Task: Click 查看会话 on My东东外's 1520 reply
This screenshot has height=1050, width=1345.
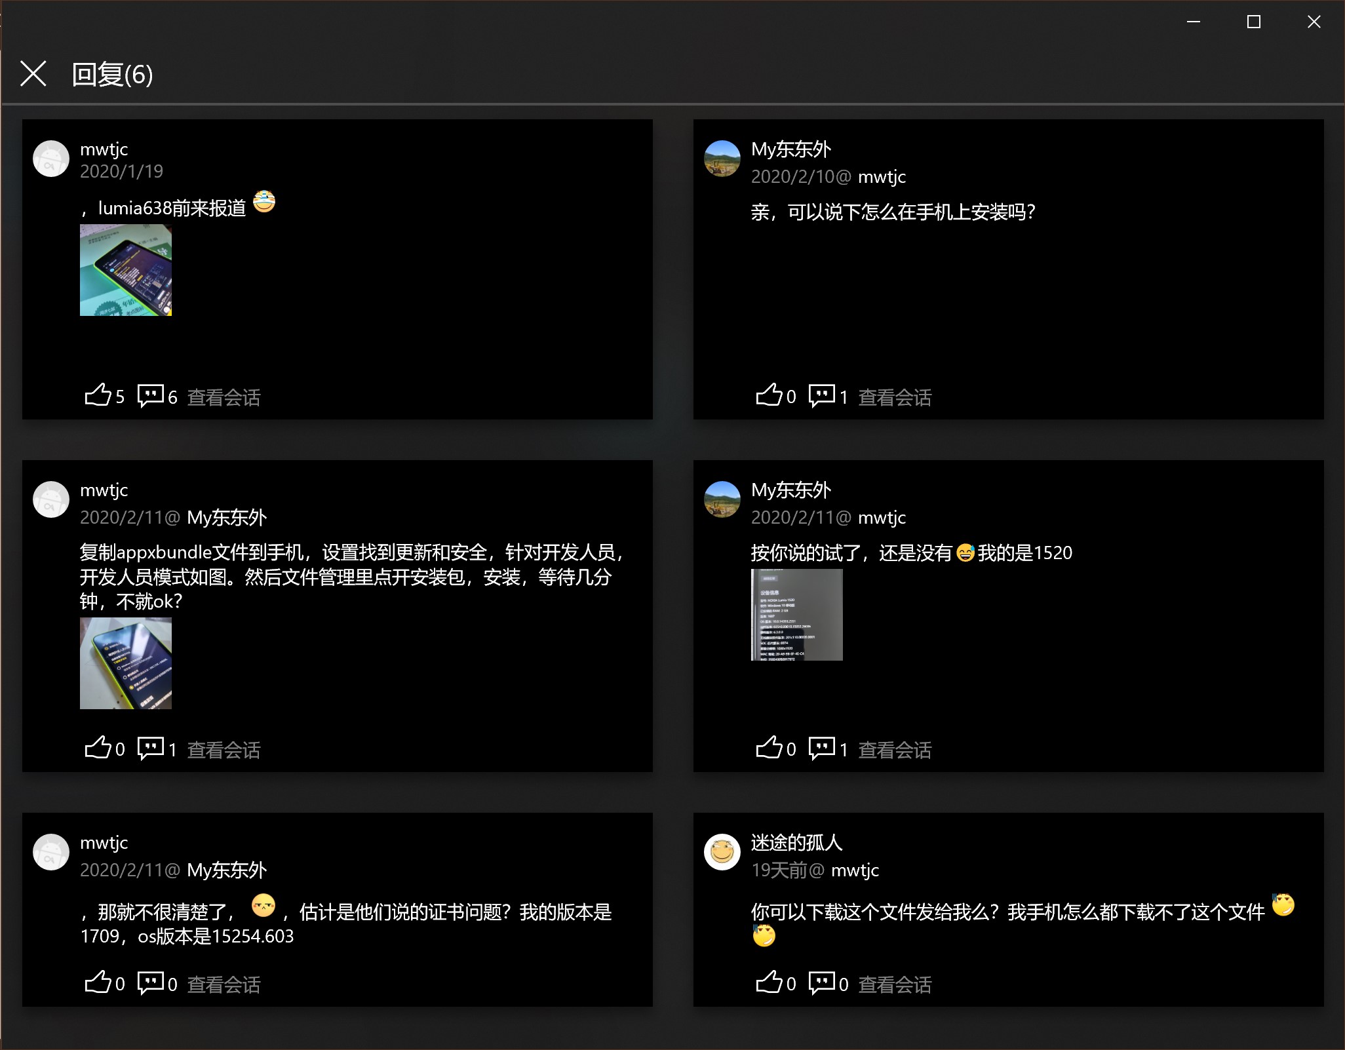Action: click(x=895, y=750)
